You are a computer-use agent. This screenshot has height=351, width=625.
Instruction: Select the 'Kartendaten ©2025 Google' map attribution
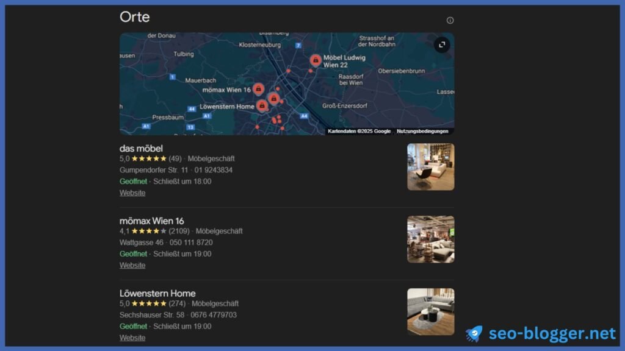(x=359, y=131)
